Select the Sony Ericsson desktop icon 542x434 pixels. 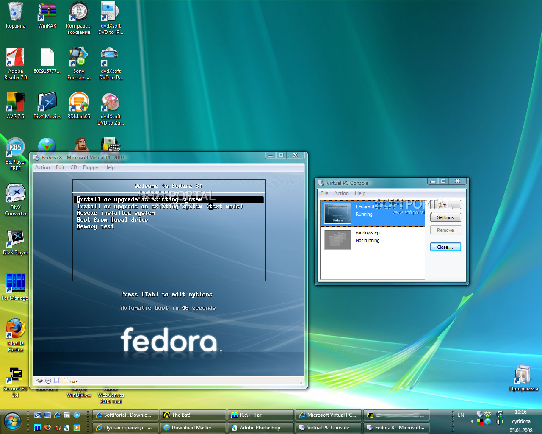click(79, 64)
